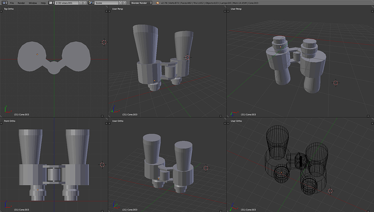Click the 'Top Ortho' viewport label
374x212 pixels.
(x=9, y=9)
